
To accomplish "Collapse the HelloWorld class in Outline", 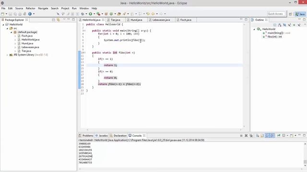I will (x=254, y=29).
